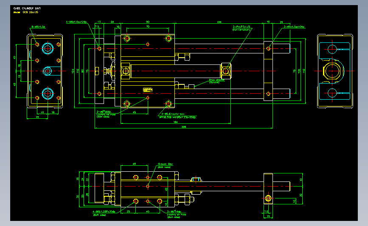
Task: Click the "30" dimension in bottom view
Action: point(301,195)
